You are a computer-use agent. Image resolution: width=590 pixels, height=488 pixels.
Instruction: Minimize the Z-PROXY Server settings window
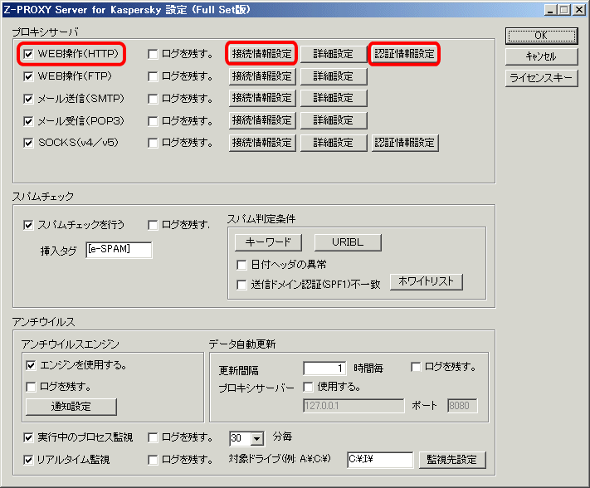tap(550, 10)
